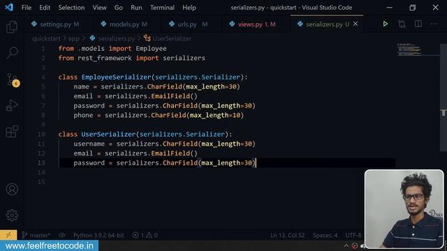Open the Manage settings gear
This screenshot has height=251, width=447.
click(12, 215)
